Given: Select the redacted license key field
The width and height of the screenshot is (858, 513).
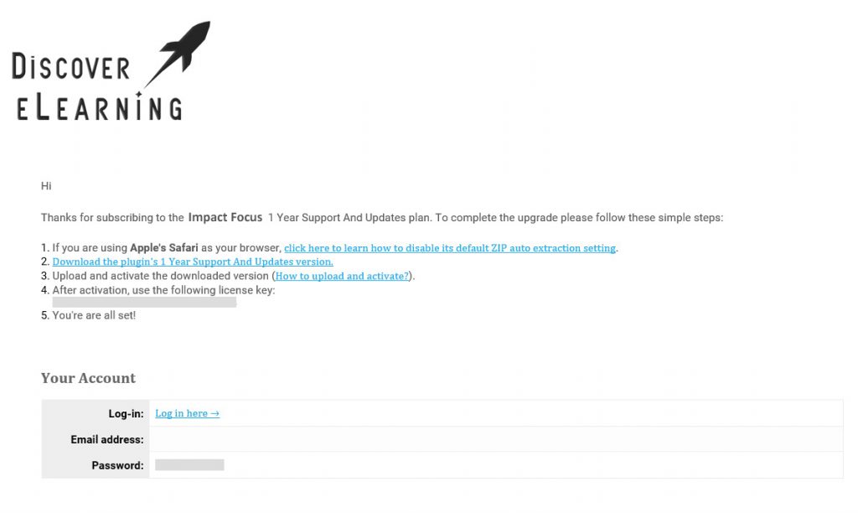Looking at the screenshot, I should (144, 303).
